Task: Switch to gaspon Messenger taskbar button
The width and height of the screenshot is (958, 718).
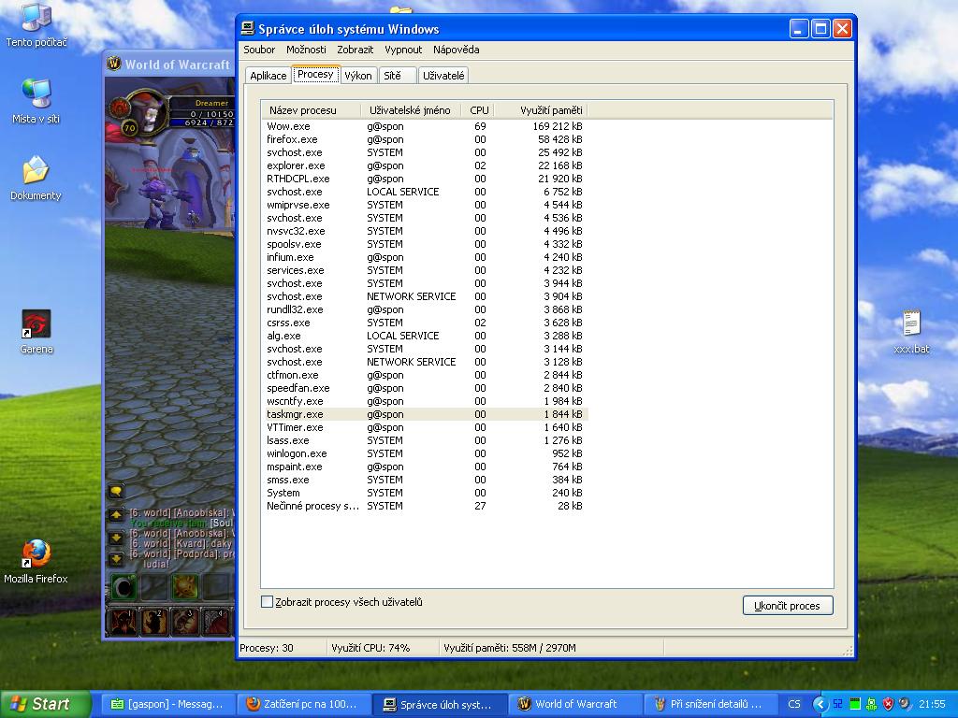Action: point(167,704)
